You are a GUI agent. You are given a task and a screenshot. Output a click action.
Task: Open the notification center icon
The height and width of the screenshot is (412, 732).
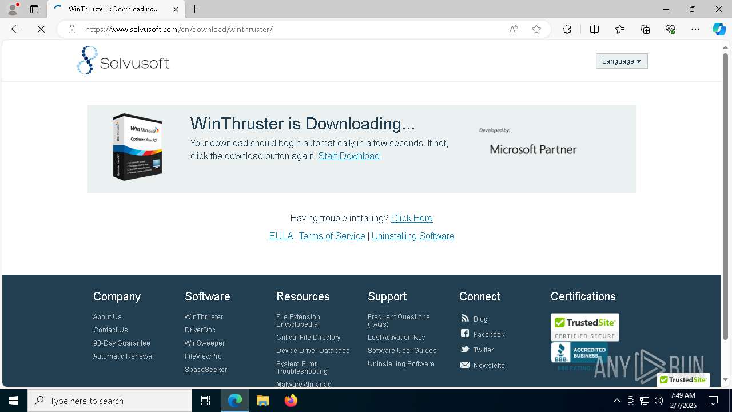(713, 401)
